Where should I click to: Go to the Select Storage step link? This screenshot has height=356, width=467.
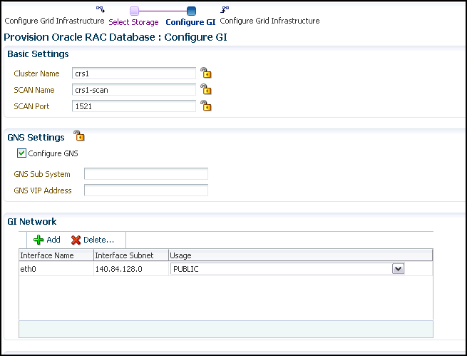pyautogui.click(x=133, y=22)
